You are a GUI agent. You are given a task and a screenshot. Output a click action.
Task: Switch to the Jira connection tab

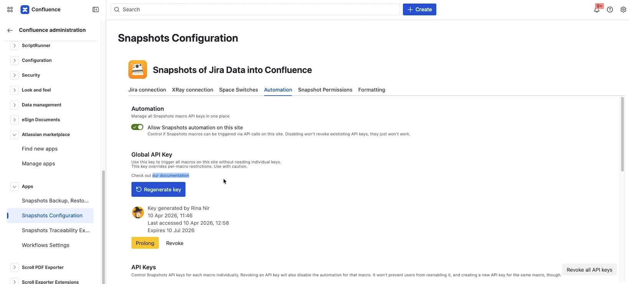(x=147, y=90)
